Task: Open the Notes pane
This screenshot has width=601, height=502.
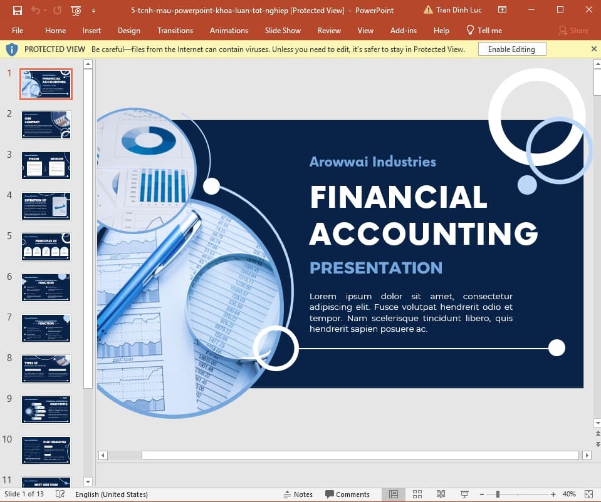Action: click(298, 494)
